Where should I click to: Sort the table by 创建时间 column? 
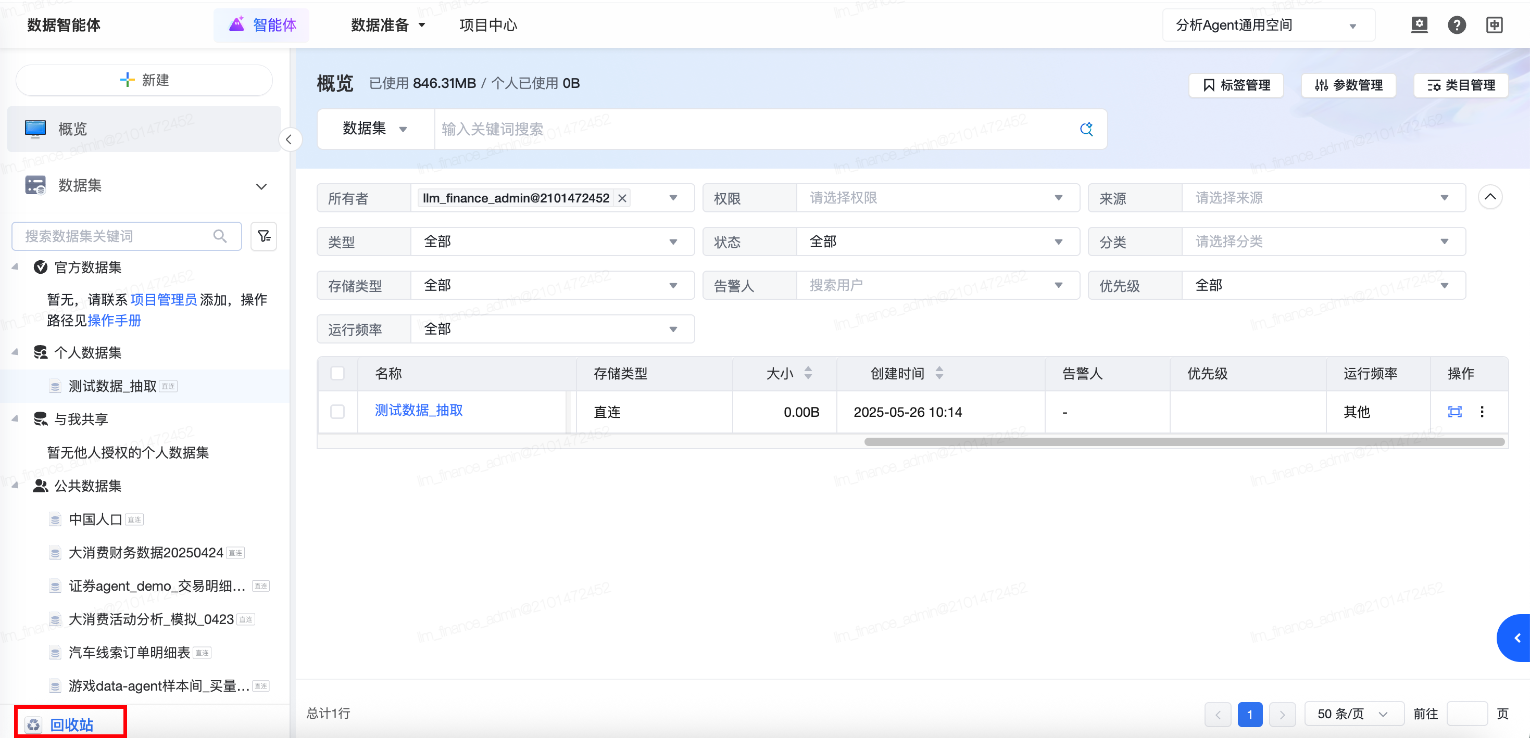coord(939,373)
